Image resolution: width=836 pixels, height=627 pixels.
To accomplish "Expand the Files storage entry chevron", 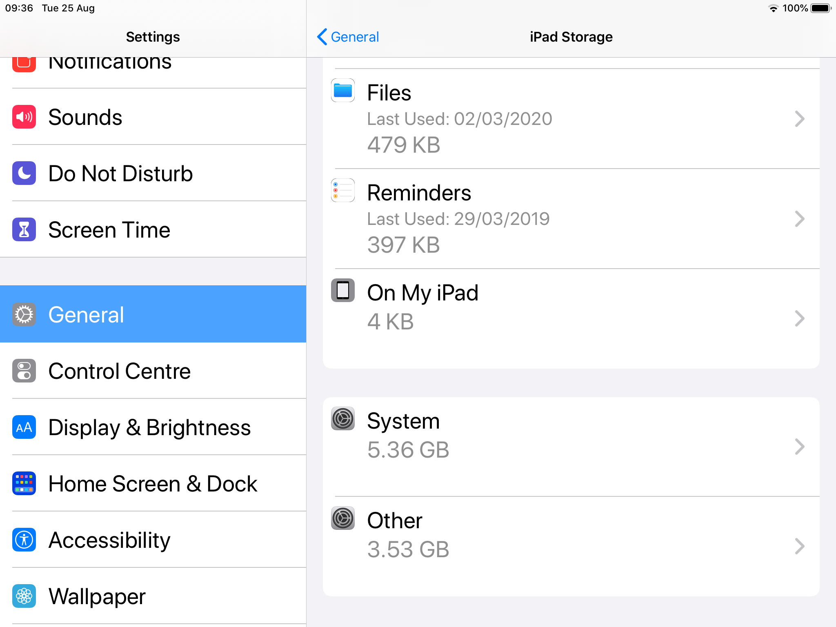I will pyautogui.click(x=799, y=119).
